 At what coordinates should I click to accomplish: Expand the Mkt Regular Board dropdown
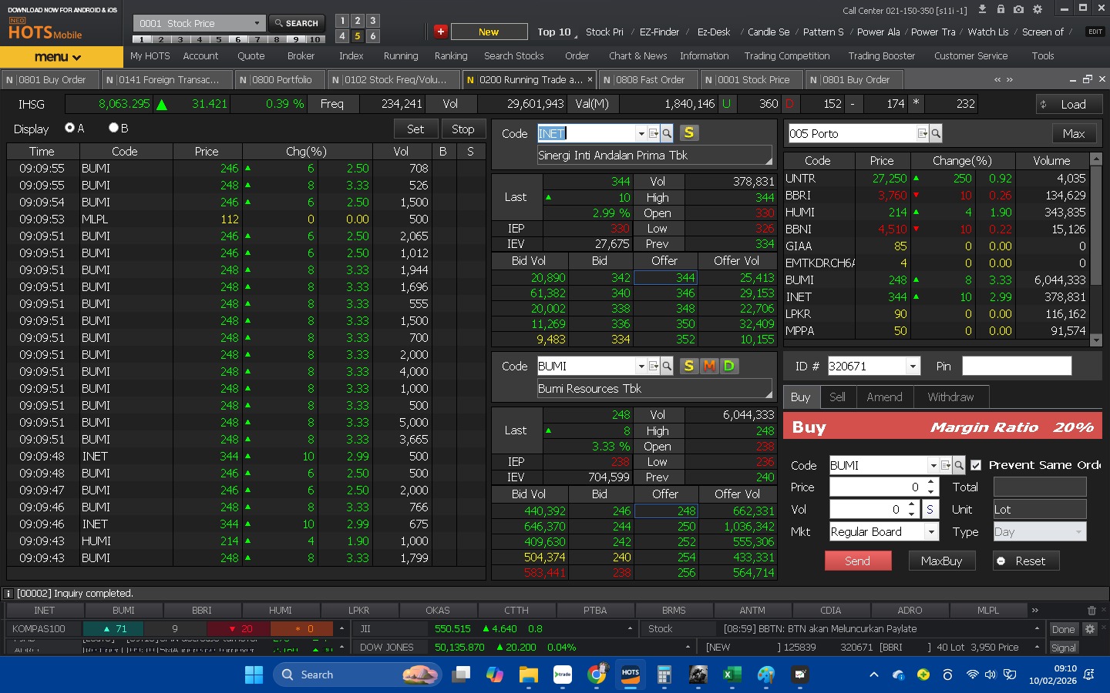931,532
